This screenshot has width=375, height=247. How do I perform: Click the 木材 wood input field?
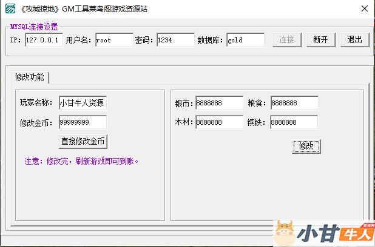coord(218,122)
